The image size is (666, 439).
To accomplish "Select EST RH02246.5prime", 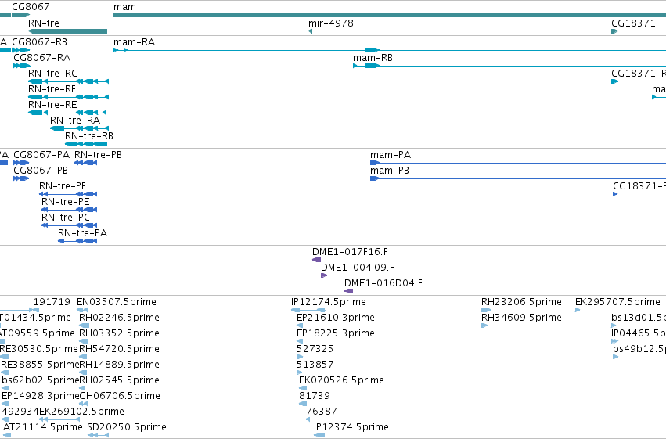I will pos(120,318).
